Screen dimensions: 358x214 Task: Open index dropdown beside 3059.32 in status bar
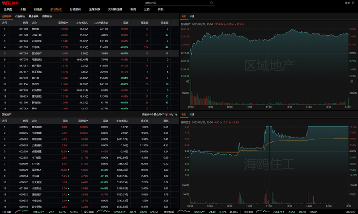(x=204, y=212)
